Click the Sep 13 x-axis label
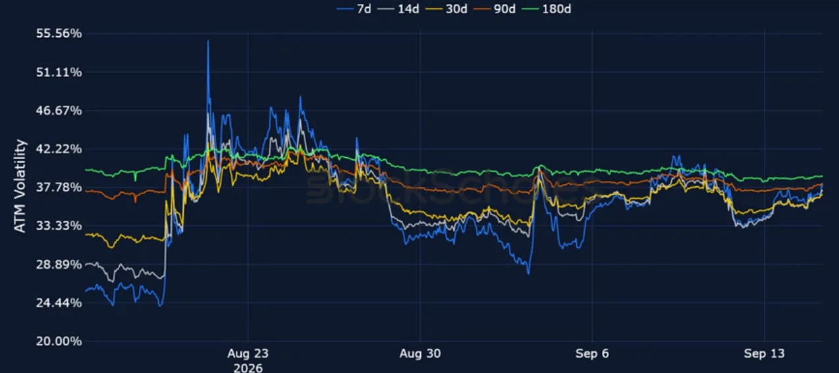This screenshot has width=839, height=373. [764, 354]
